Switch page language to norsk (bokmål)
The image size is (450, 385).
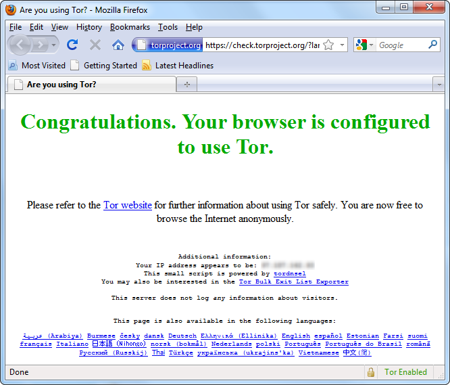[178, 344]
